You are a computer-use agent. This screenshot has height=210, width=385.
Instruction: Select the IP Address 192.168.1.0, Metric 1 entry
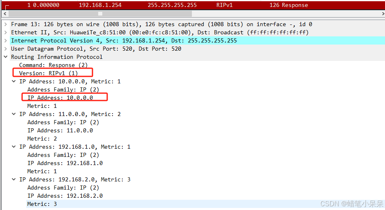[x=75, y=147]
